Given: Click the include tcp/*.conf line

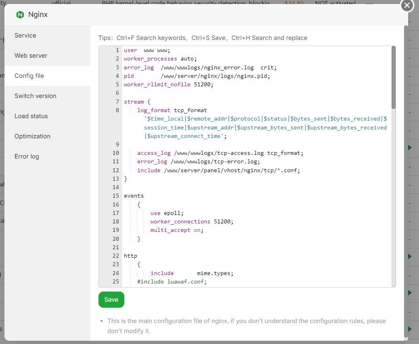Looking at the screenshot, I should point(219,170).
